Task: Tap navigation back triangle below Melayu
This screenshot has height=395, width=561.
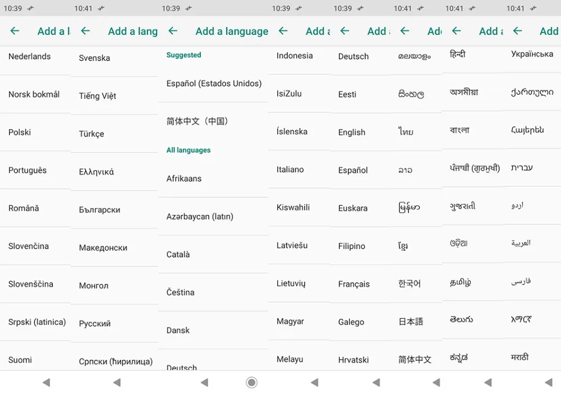Action: coord(315,383)
